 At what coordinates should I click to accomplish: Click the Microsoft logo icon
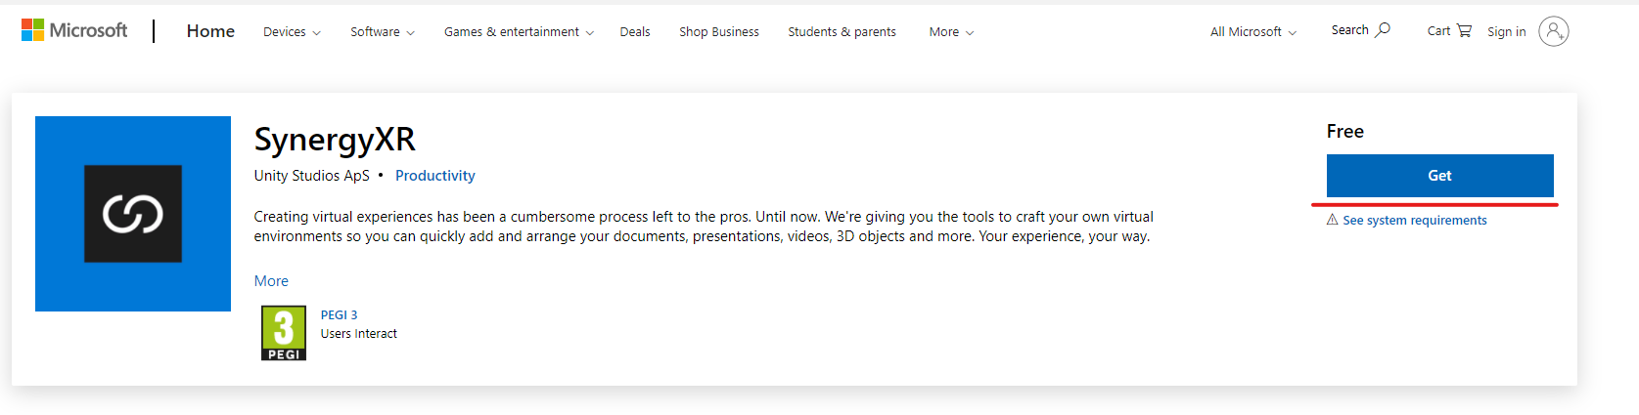point(32,30)
